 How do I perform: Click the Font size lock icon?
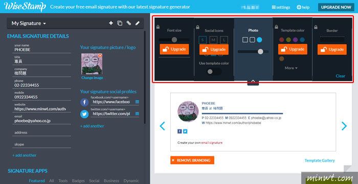158,27
